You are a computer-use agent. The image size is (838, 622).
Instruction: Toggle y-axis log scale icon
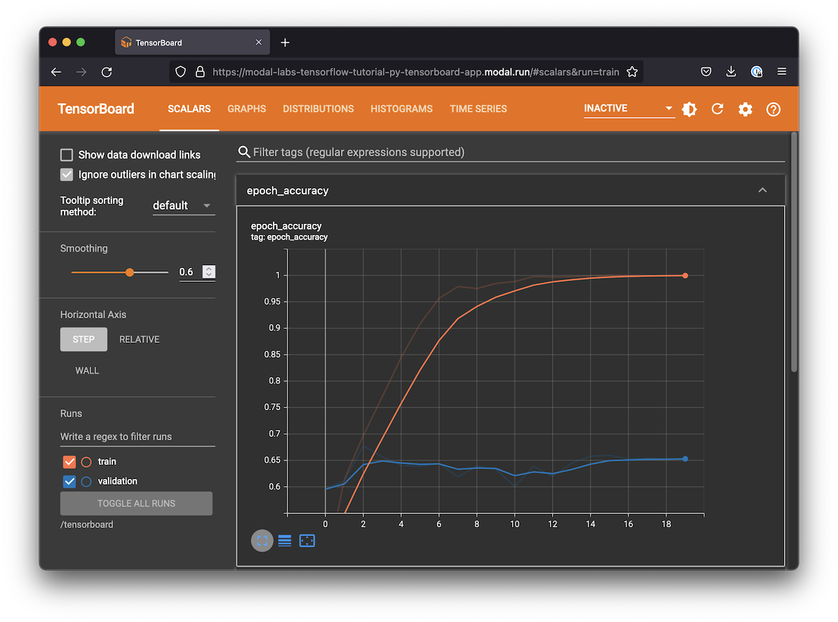[285, 541]
